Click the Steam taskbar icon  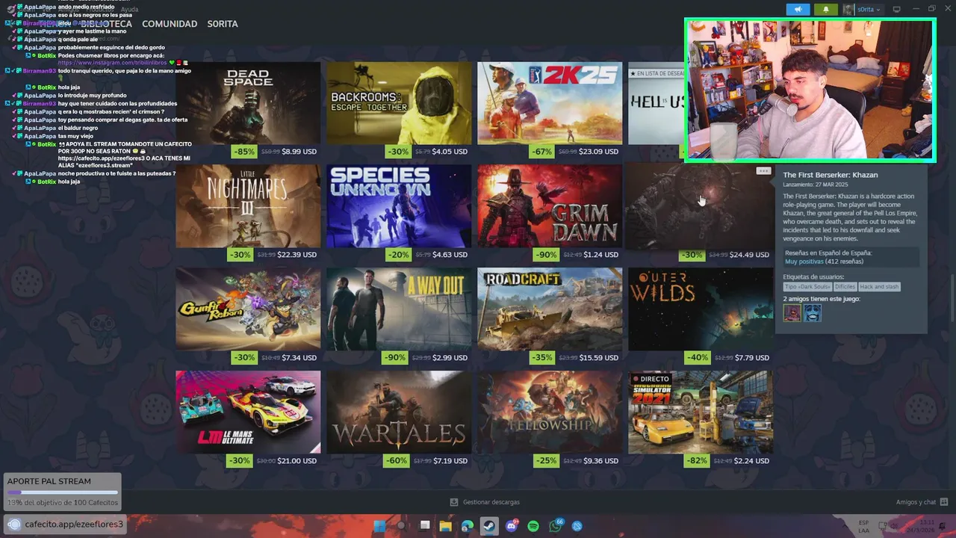point(489,526)
